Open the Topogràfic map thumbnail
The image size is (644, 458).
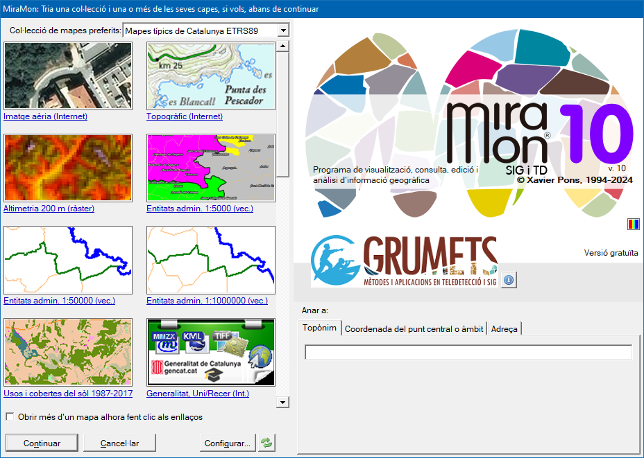click(211, 76)
